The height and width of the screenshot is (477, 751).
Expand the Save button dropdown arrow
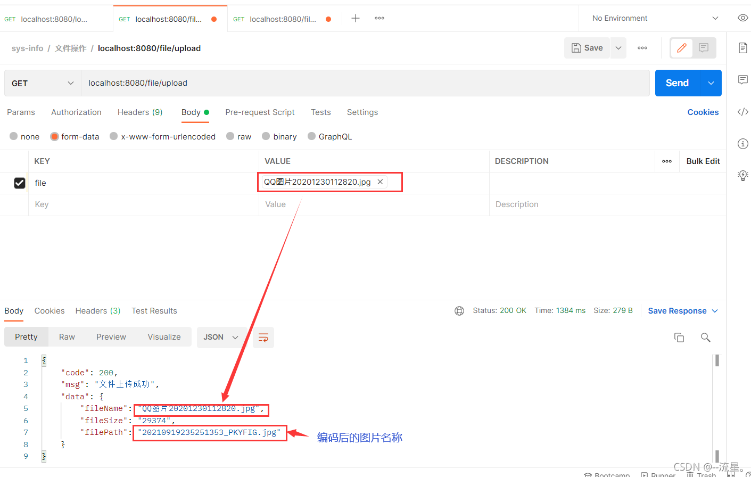pos(618,48)
